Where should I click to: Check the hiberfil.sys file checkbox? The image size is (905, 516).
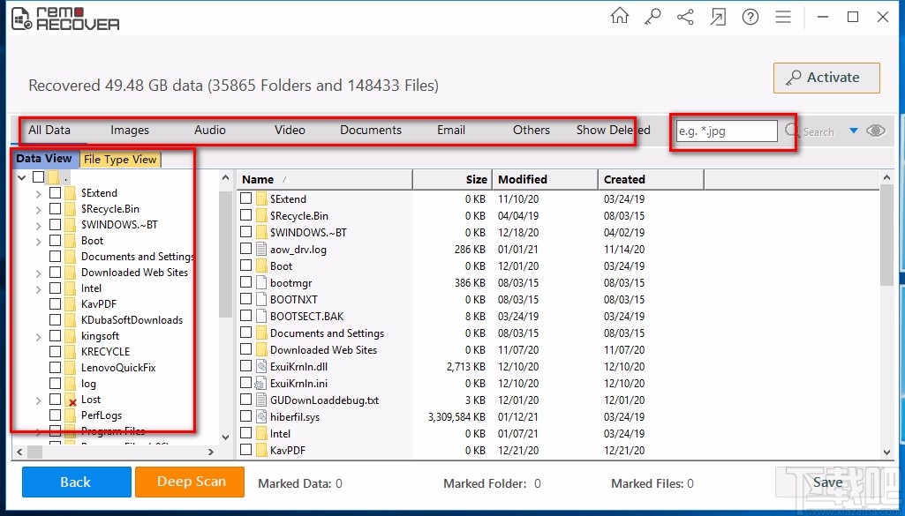pyautogui.click(x=245, y=416)
